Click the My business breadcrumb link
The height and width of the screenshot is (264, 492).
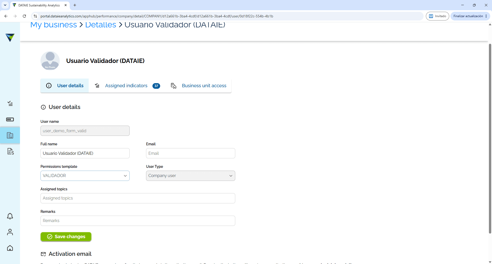(54, 25)
